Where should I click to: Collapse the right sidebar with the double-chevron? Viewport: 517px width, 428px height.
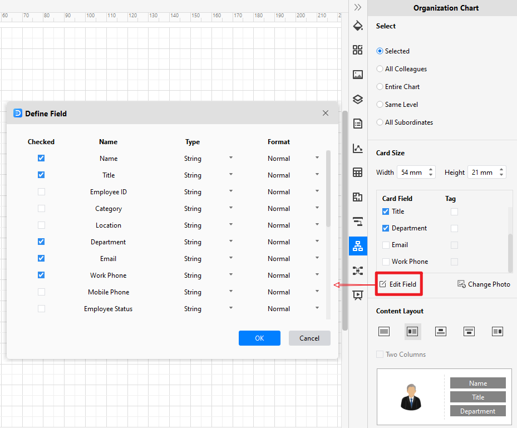358,7
